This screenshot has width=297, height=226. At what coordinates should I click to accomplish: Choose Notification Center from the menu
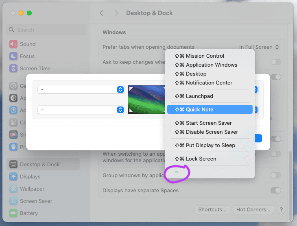pos(210,83)
